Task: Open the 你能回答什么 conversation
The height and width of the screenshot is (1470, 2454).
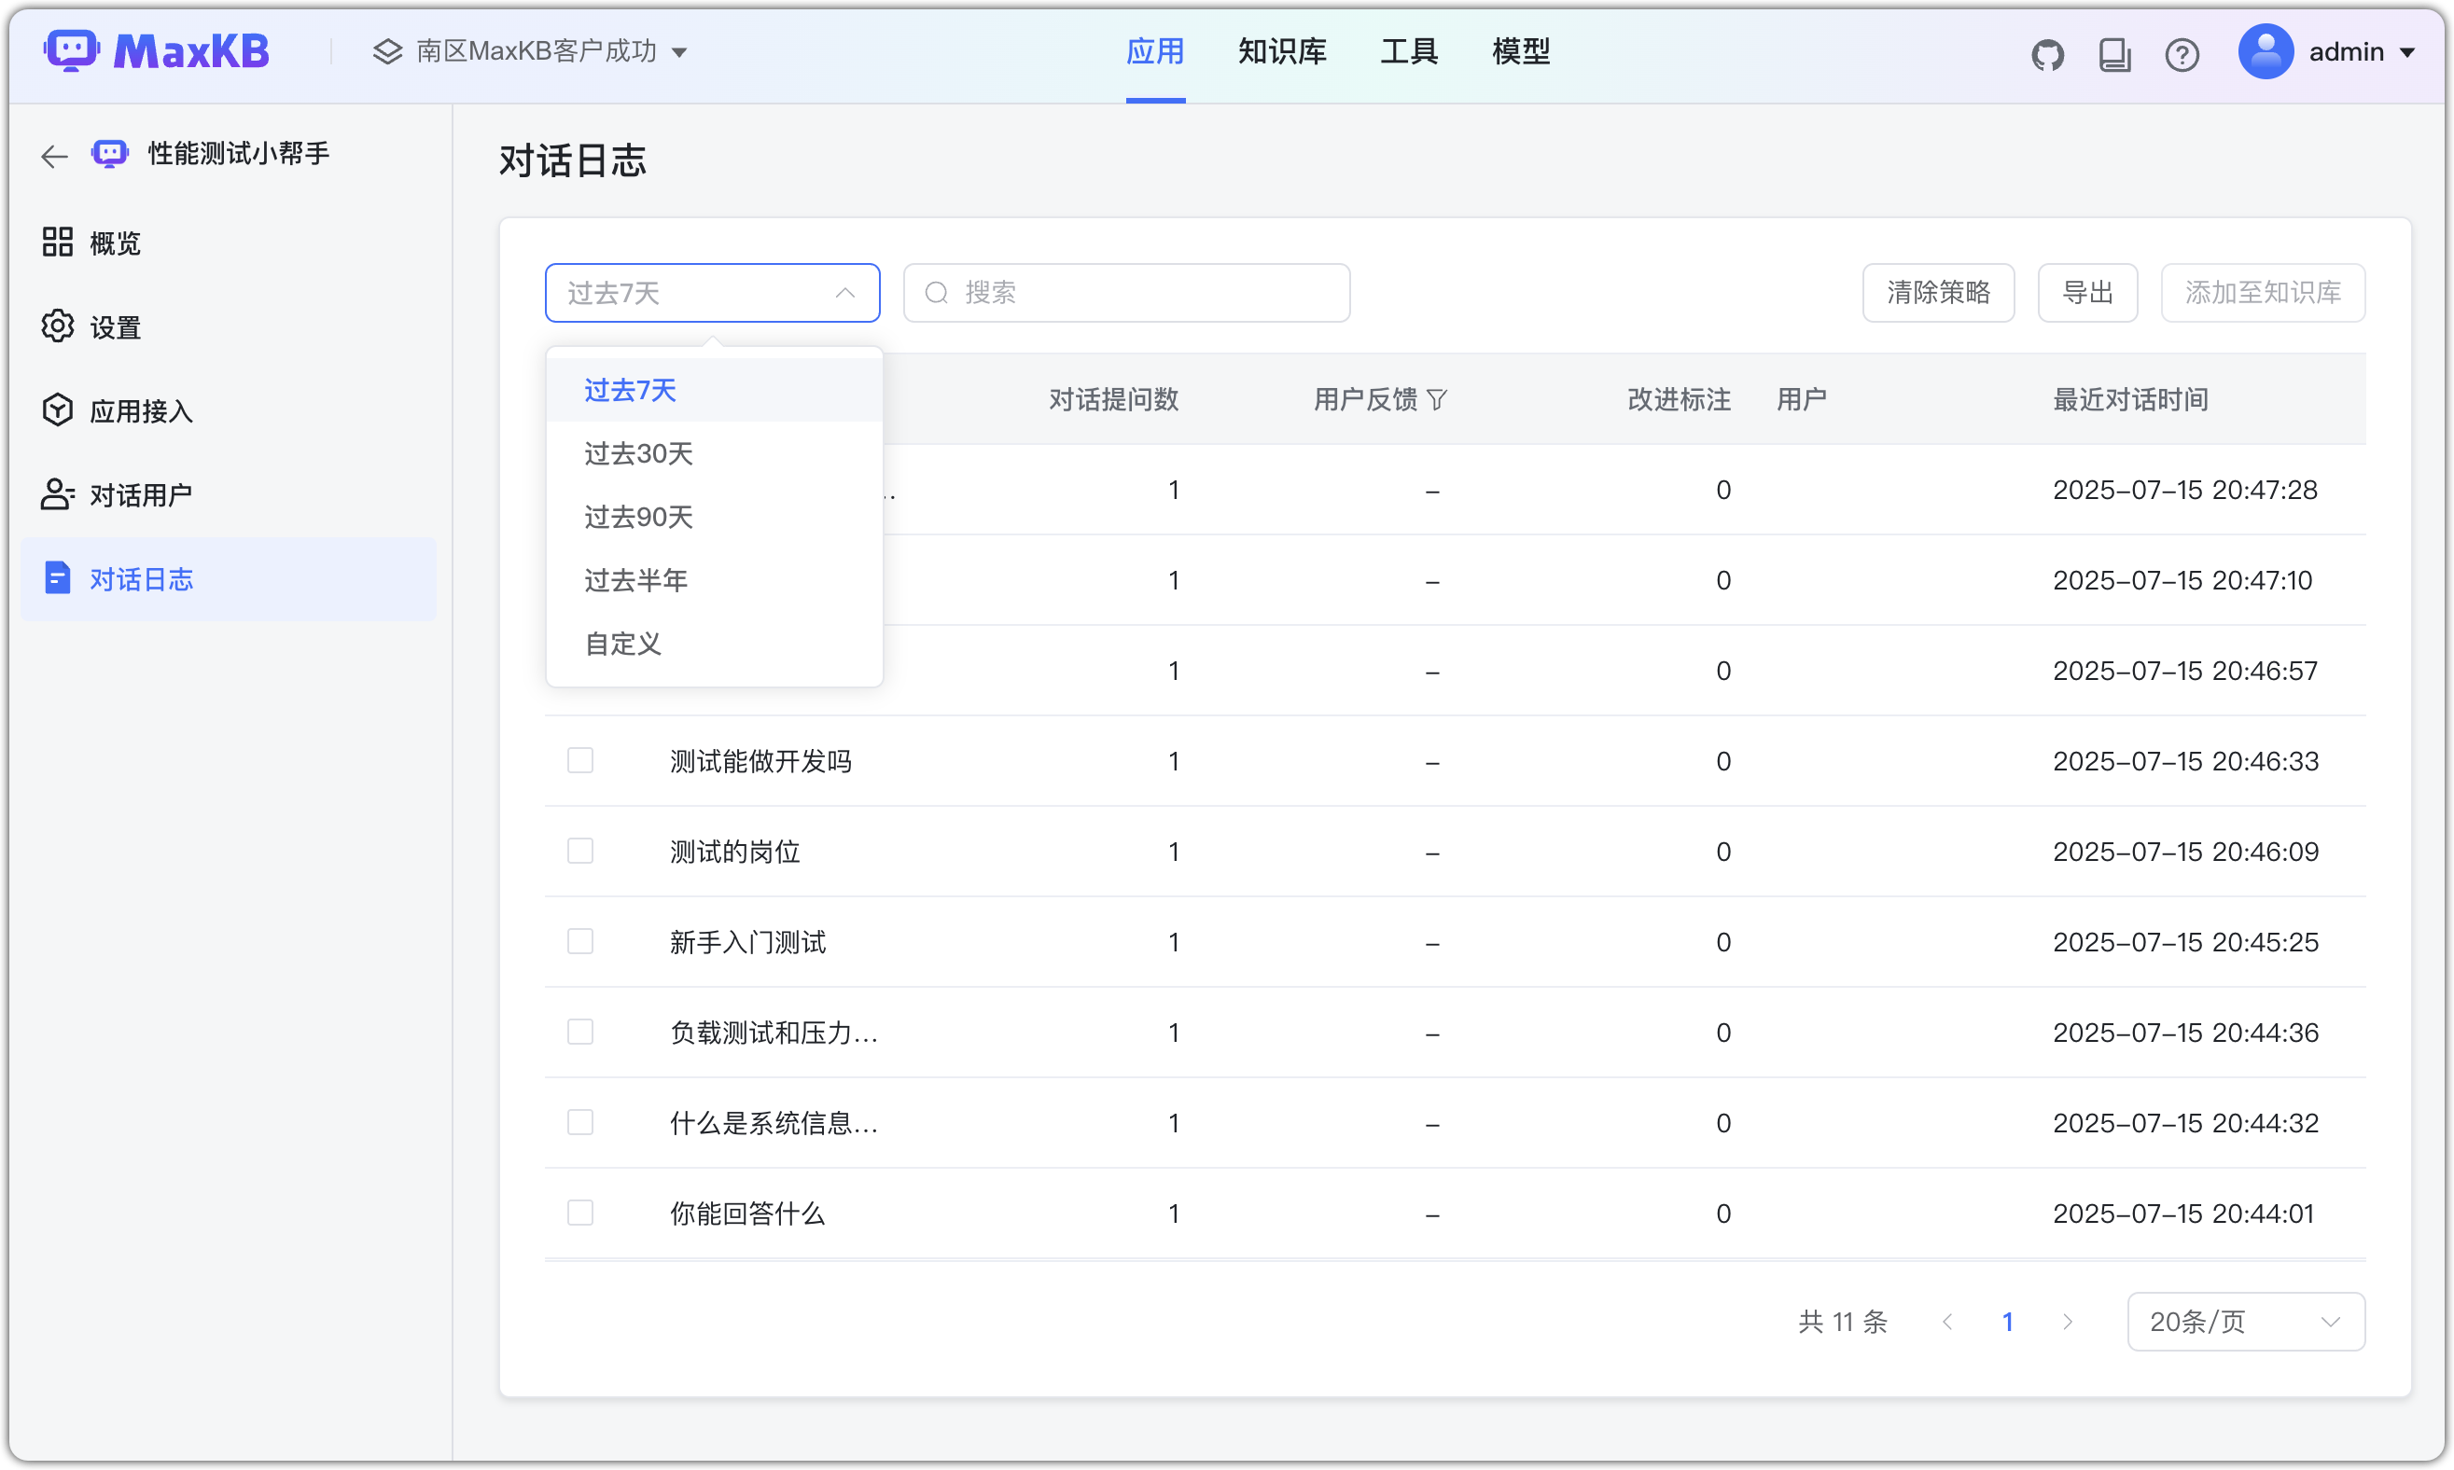Action: [x=747, y=1214]
